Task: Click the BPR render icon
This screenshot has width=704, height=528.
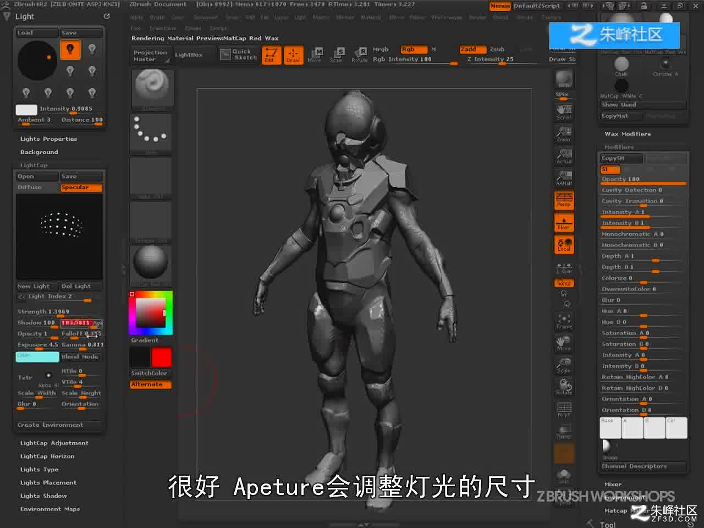Action: pos(564,79)
